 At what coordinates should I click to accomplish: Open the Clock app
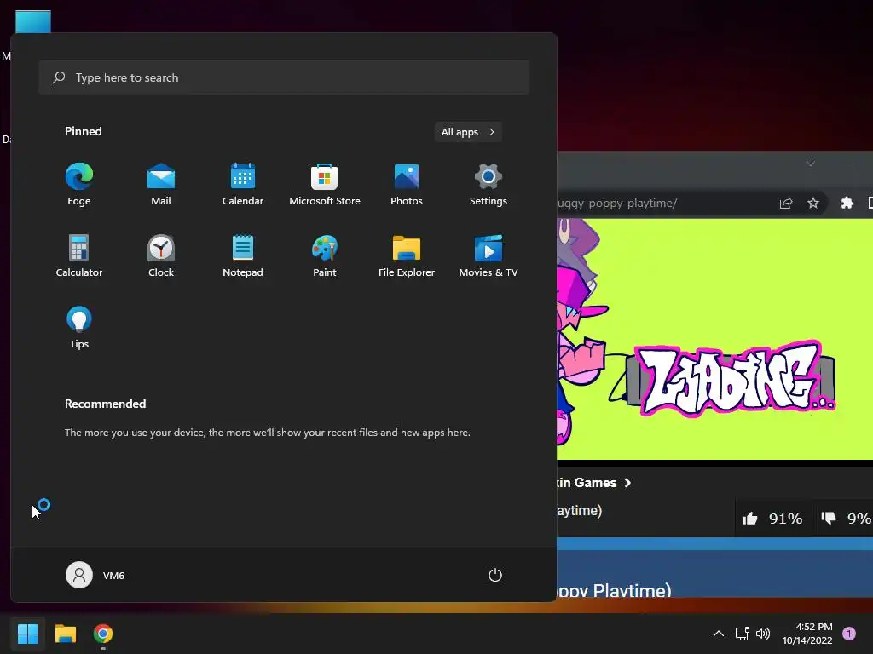161,255
